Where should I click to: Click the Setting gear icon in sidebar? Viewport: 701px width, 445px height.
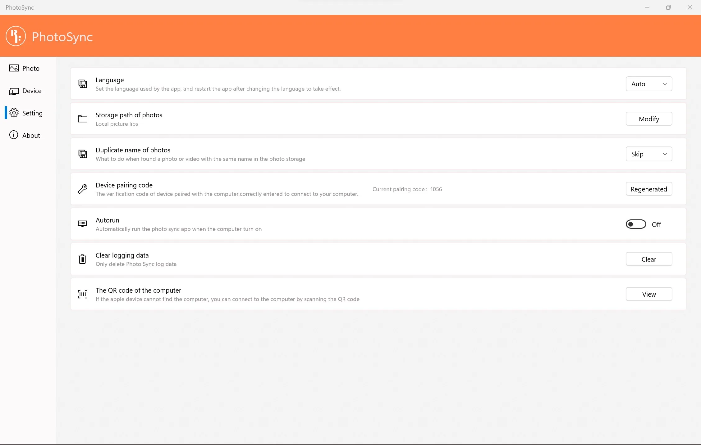(14, 113)
